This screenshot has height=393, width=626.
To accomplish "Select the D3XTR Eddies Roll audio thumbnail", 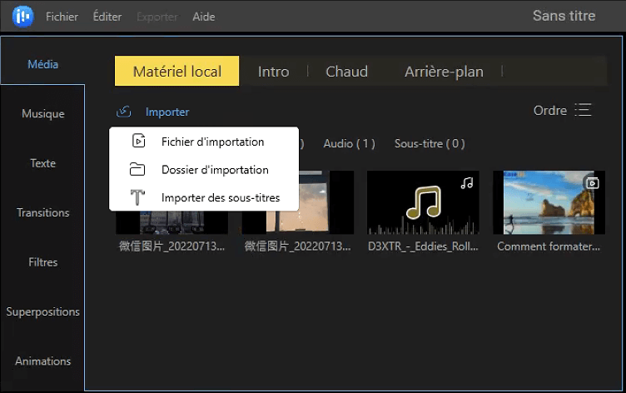I will (x=423, y=202).
